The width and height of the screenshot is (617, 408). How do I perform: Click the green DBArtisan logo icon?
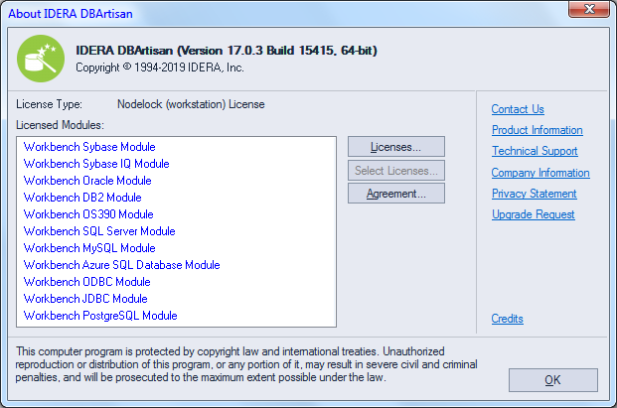point(41,59)
